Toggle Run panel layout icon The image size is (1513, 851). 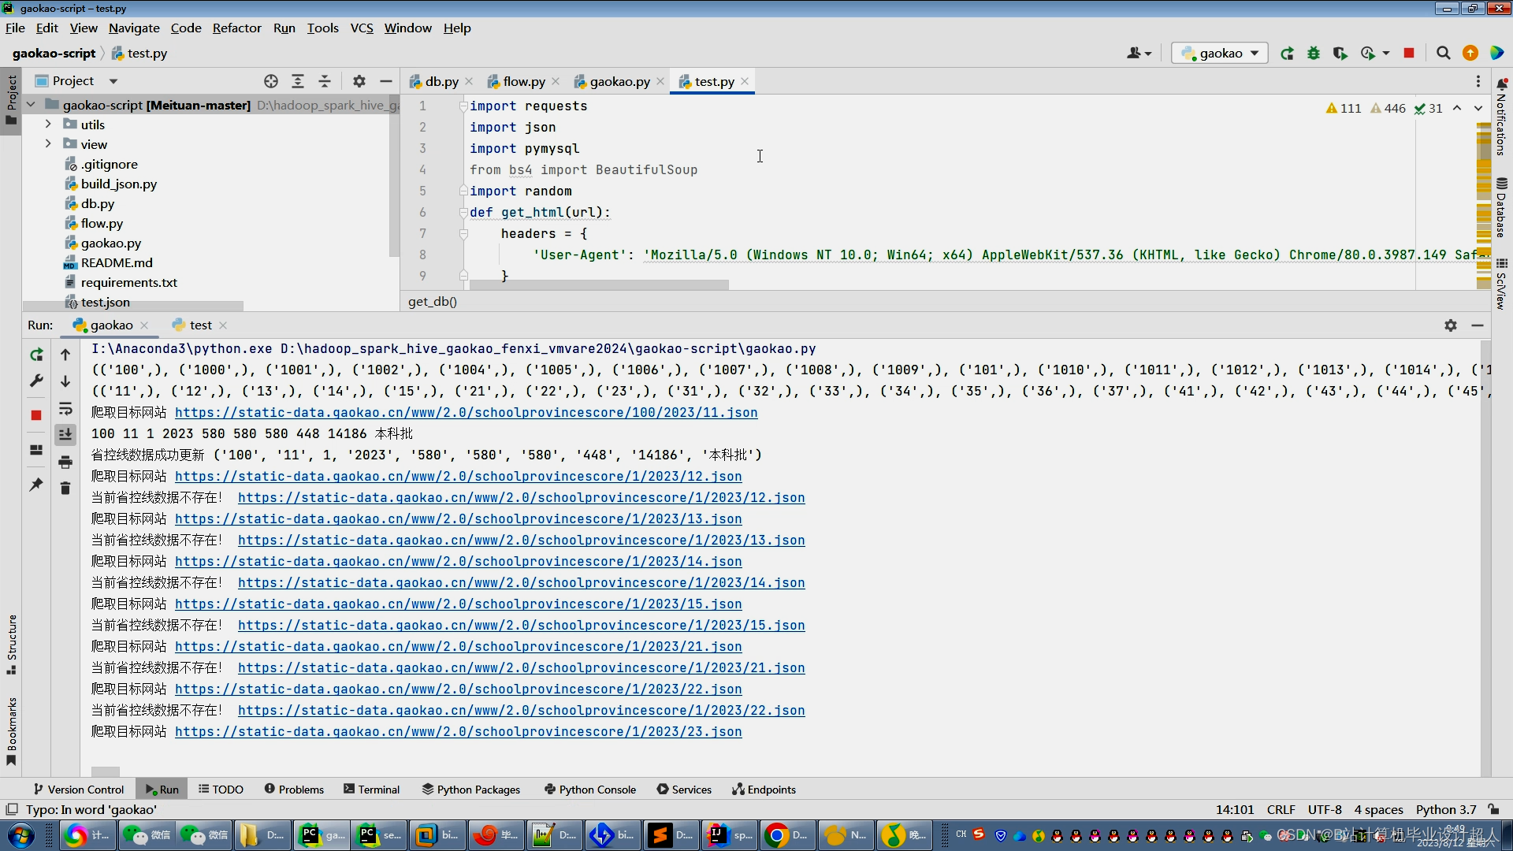pos(36,450)
